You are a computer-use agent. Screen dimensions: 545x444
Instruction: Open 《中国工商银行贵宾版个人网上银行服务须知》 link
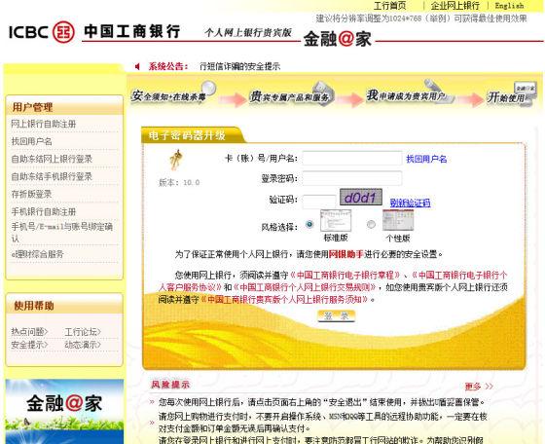284,299
